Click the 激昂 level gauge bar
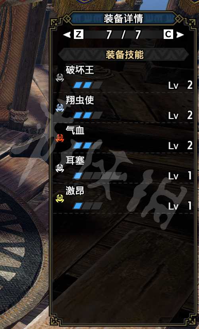Image resolution: width=199 pixels, height=329 pixels. point(88,206)
